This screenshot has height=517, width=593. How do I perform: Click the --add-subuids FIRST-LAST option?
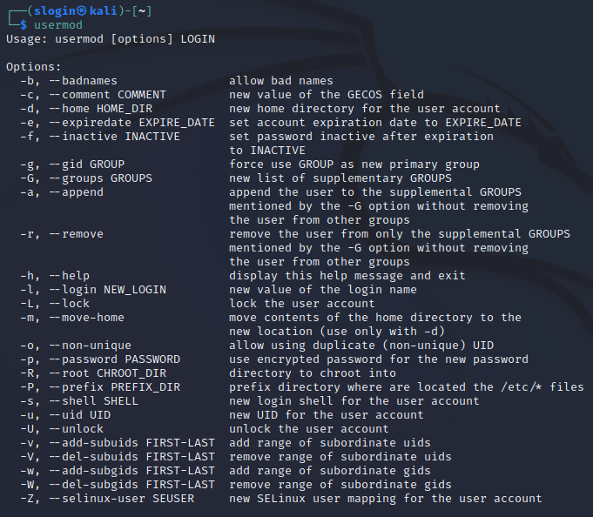(132, 443)
